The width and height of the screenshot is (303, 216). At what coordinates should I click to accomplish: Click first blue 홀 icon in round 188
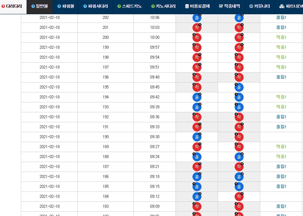coord(197,157)
